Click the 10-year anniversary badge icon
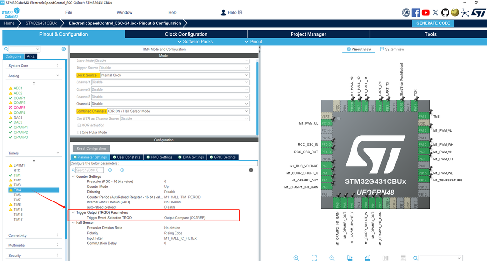Viewport: 487px width, 261px height. 406,12
